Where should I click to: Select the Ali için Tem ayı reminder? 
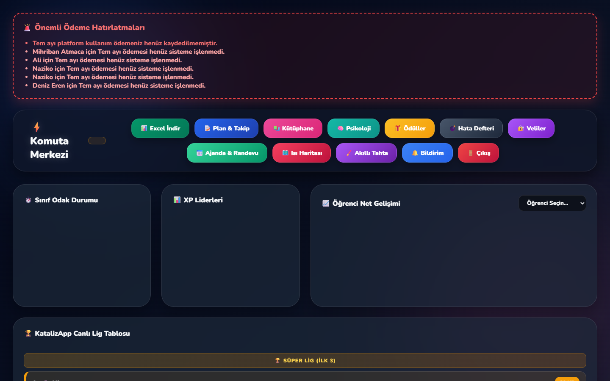pyautogui.click(x=107, y=60)
